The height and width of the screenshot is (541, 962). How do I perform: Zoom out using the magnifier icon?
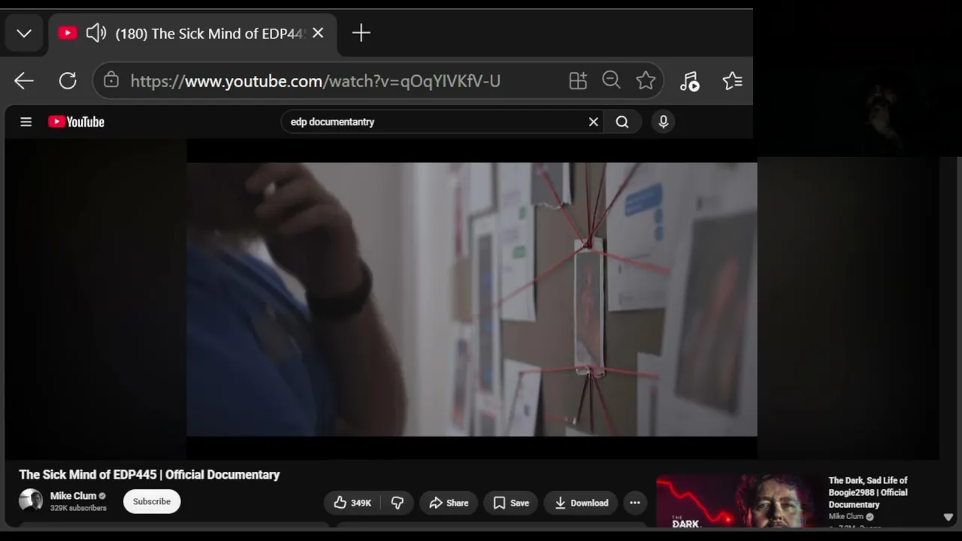[611, 80]
